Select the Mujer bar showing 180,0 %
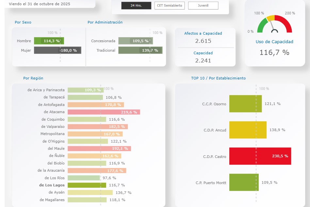The width and height of the screenshot is (310, 207). 57,50
